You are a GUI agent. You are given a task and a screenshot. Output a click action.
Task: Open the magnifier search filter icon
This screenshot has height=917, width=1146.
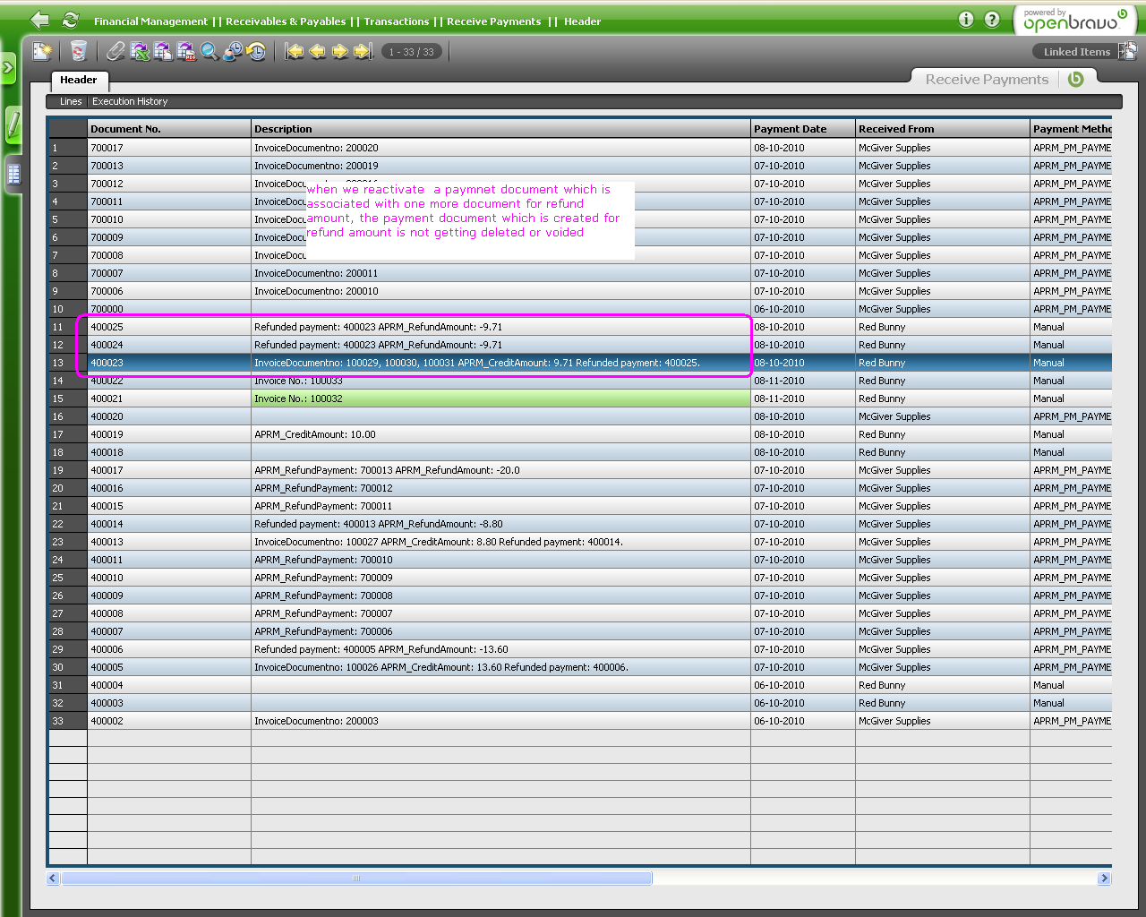[210, 52]
